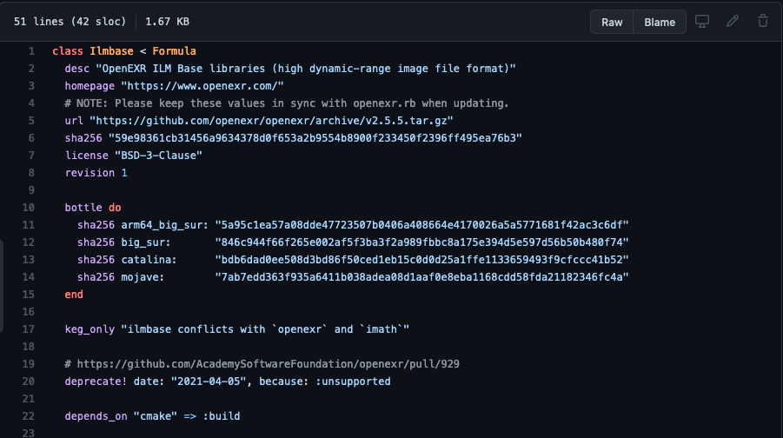This screenshot has width=783, height=438.
Task: Click the source sha256 hash on line 6
Action: point(315,138)
